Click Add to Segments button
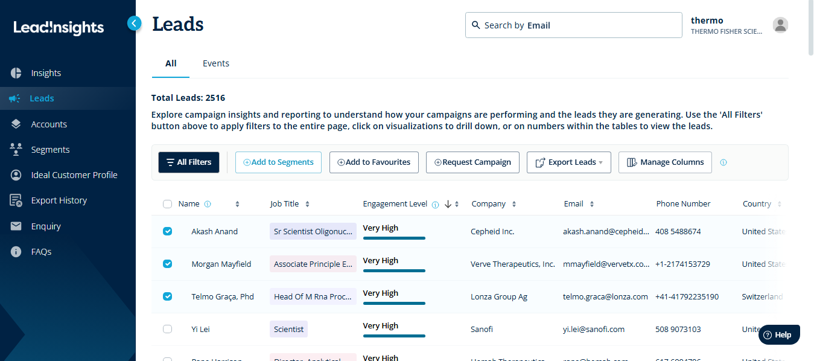Screen dimensions: 814x361 coord(278,162)
